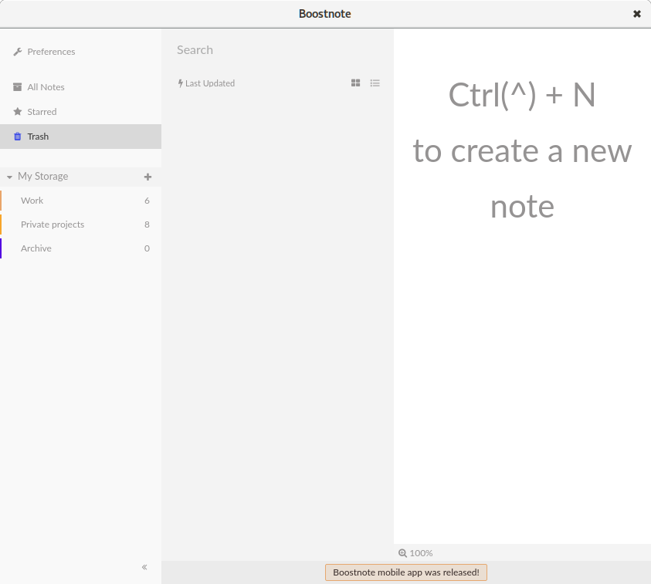The height and width of the screenshot is (584, 651).
Task: Switch to default grid view icon
Action: point(356,83)
